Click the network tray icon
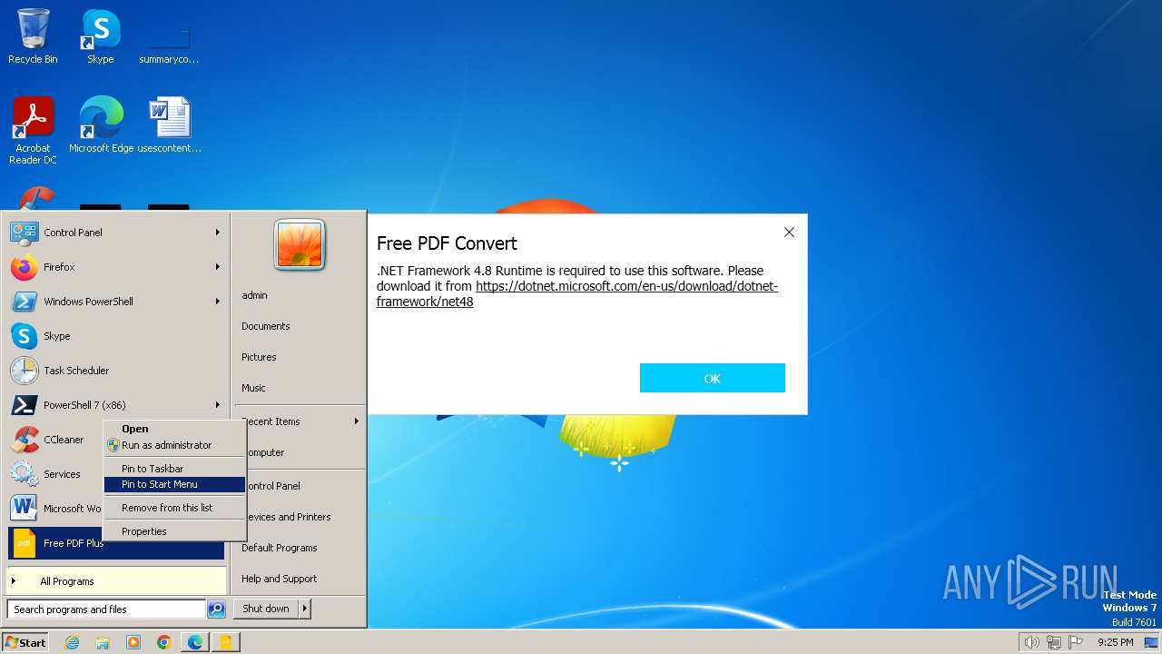The image size is (1162, 654). 1053,642
